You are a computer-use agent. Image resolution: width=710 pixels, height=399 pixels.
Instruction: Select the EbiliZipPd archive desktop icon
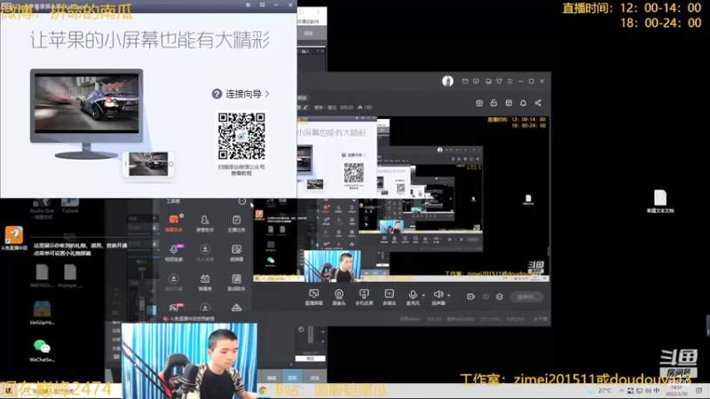tap(42, 313)
